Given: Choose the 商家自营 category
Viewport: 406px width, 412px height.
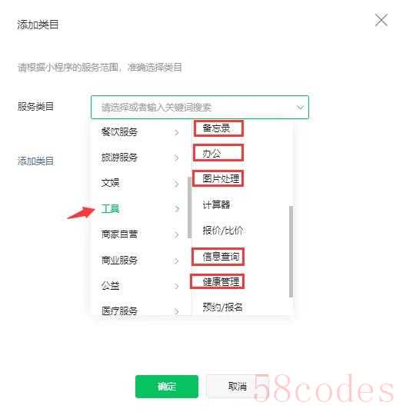Looking at the screenshot, I should tap(119, 234).
